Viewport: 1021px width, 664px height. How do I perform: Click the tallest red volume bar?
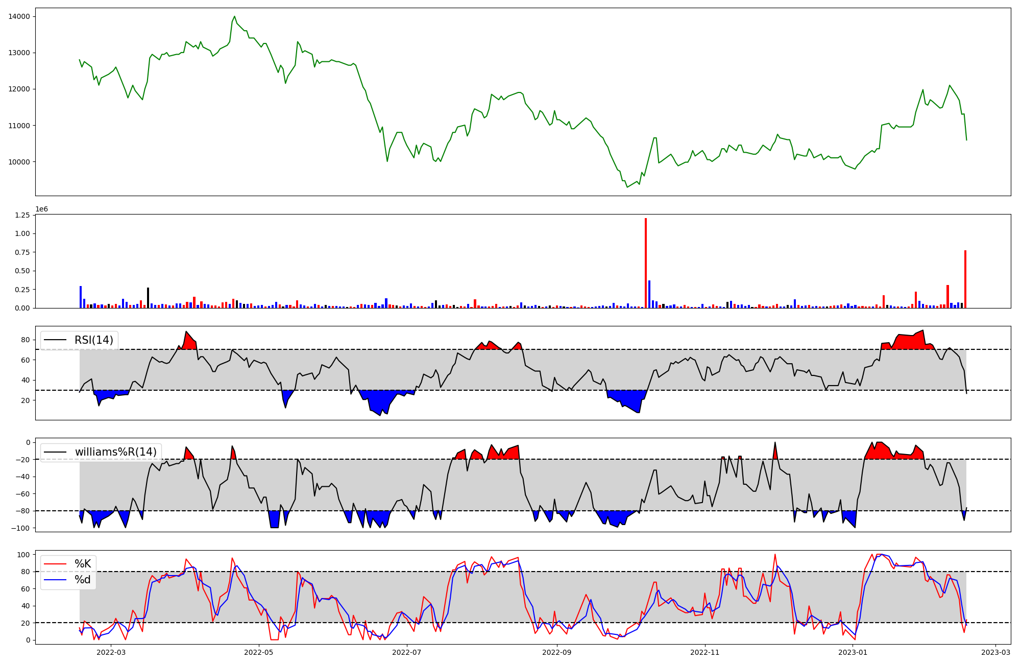646,263
